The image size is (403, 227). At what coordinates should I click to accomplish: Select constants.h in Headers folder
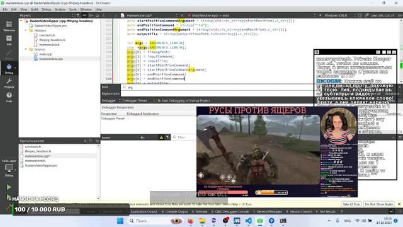47,35
